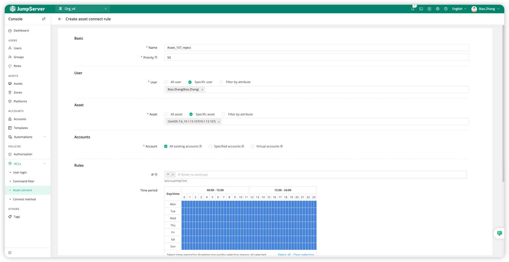Open the tickets icon in header
The height and width of the screenshot is (262, 509).
429,9
